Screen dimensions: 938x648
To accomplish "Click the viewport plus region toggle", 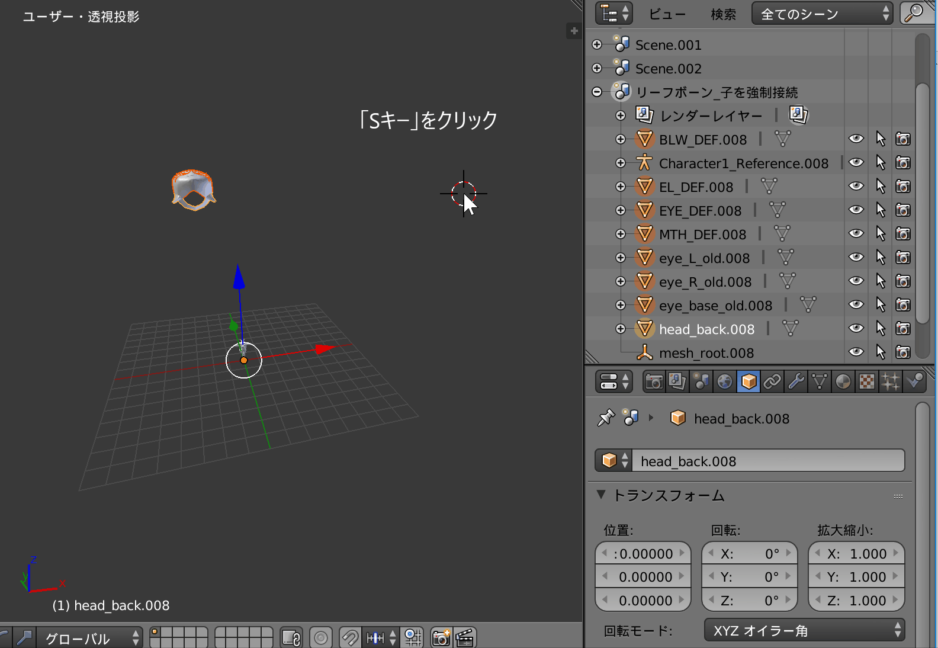I will click(x=574, y=31).
